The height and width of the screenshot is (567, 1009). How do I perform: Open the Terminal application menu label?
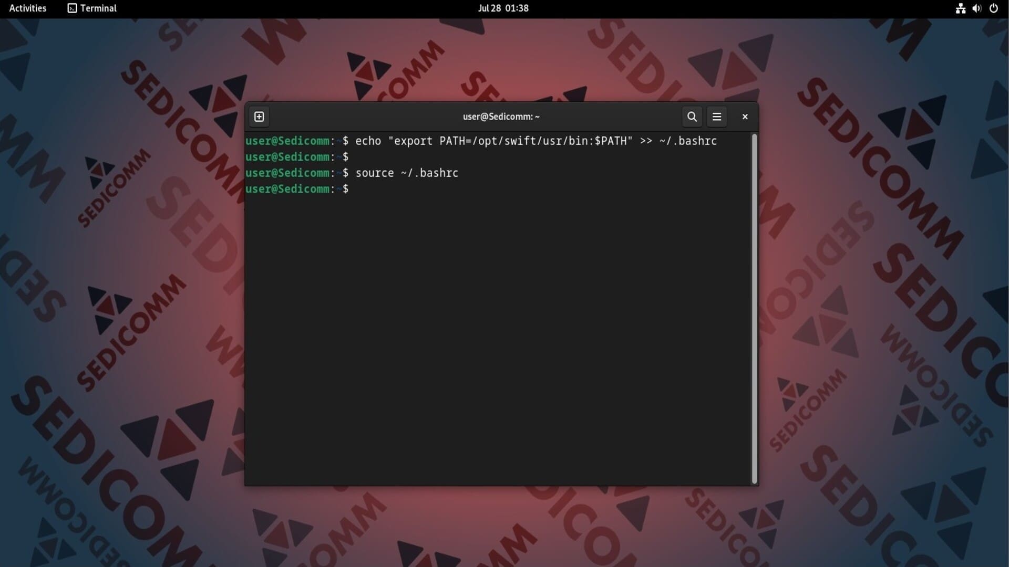click(98, 8)
